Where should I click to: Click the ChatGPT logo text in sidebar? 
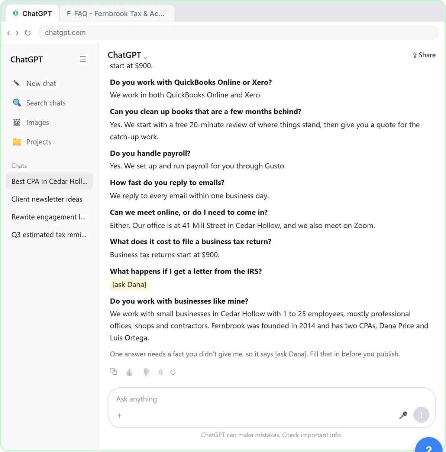(26, 59)
